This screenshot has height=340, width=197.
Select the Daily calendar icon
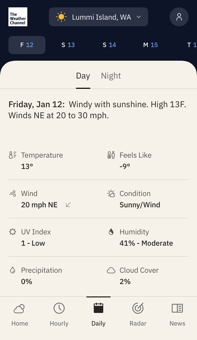point(98,308)
